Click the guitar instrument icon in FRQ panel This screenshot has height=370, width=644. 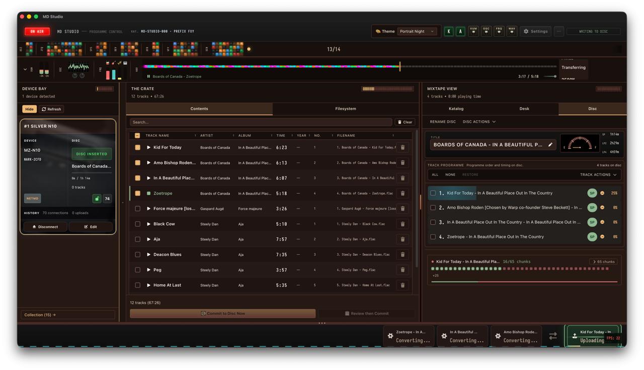point(114,63)
